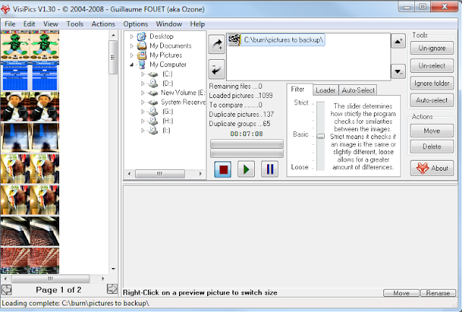The image size is (462, 312).
Task: Expand the New Volume (E:) node
Action: (x=143, y=93)
